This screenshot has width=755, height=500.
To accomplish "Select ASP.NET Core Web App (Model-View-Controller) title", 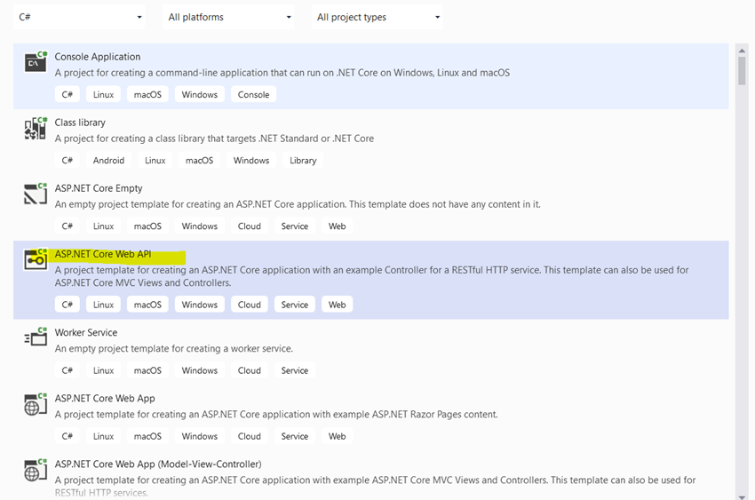I will coord(158,464).
